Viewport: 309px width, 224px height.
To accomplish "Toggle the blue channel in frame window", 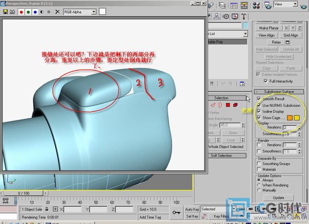I will click(x=35, y=12).
